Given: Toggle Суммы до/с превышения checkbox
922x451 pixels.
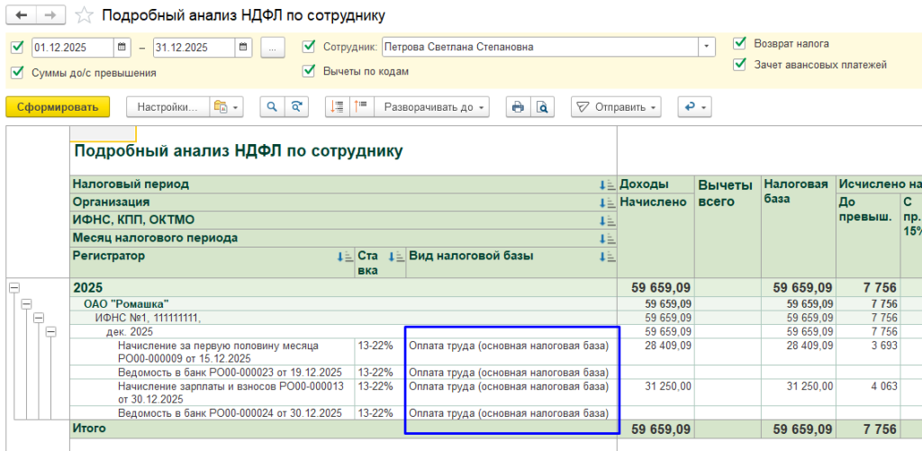Looking at the screenshot, I should 17,73.
